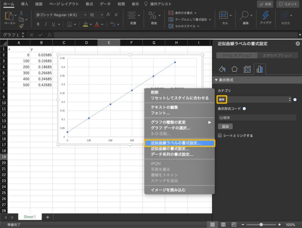
Task: Choose Format Trendline Label (近似曲線ラベルの書式設定...)
Action: [x=179, y=143]
